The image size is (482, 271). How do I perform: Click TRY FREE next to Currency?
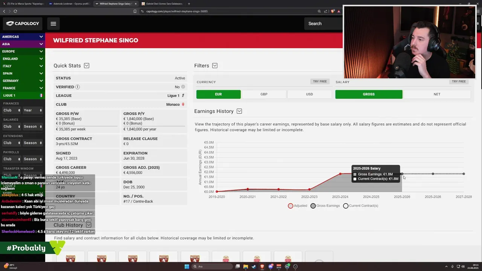pos(320,82)
